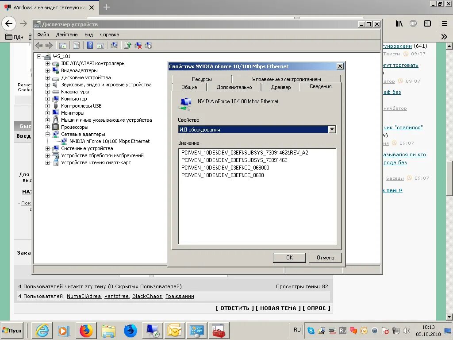Collapse the Сетевые адаптеры node
The width and height of the screenshot is (453, 340).
(48, 134)
